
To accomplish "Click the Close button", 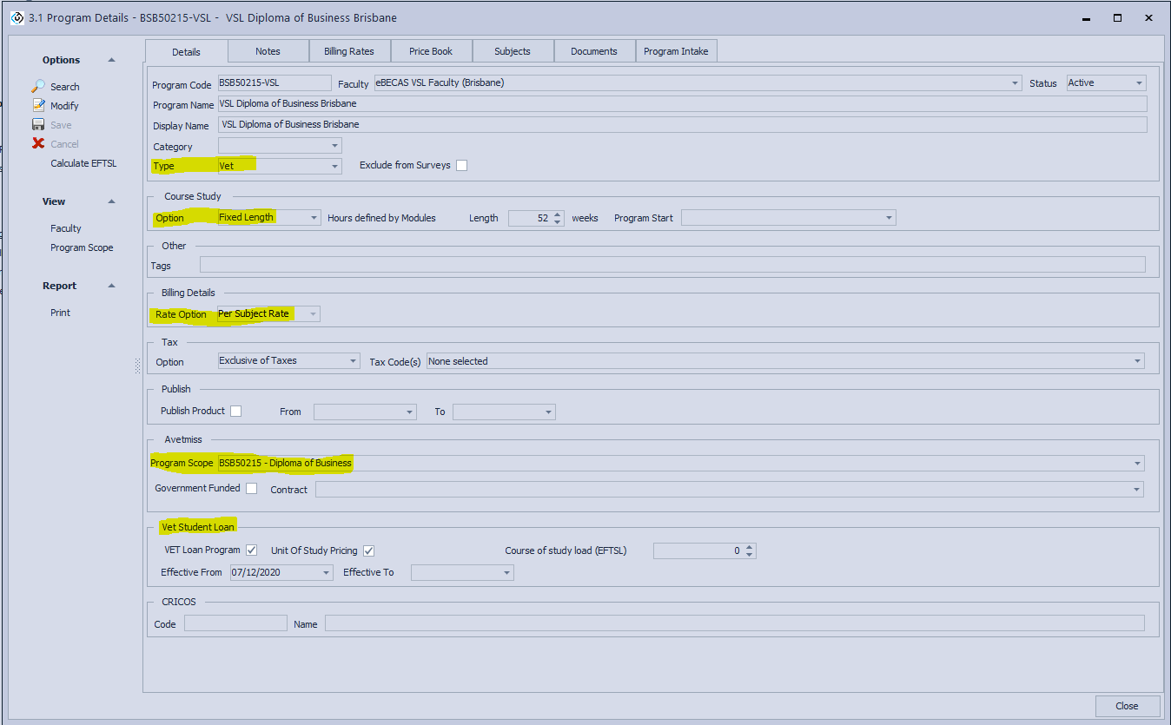I will (x=1127, y=706).
